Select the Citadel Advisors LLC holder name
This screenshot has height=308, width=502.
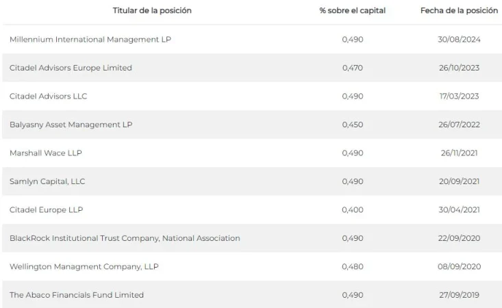pyautogui.click(x=49, y=97)
